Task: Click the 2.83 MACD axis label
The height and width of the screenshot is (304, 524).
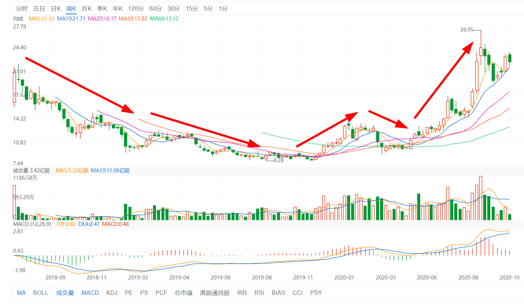Action: click(18, 231)
